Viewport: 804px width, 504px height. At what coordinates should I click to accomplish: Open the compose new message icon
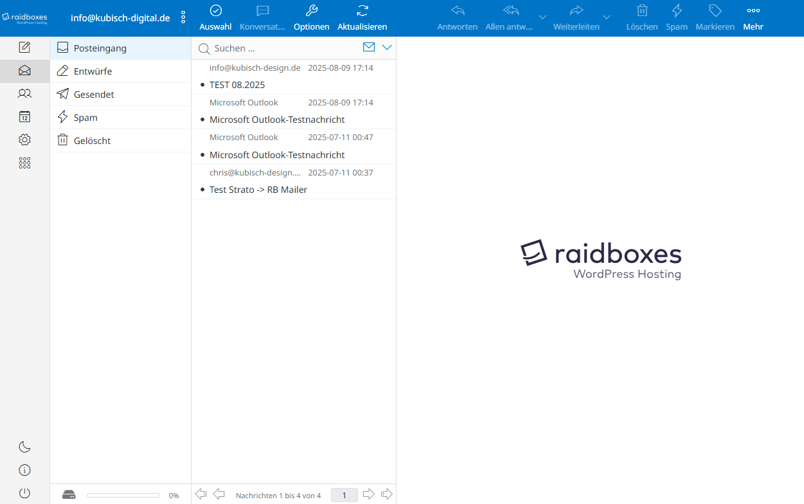[x=24, y=48]
